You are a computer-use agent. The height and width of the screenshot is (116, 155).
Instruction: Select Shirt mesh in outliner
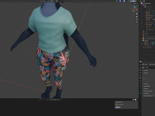pos(147,44)
